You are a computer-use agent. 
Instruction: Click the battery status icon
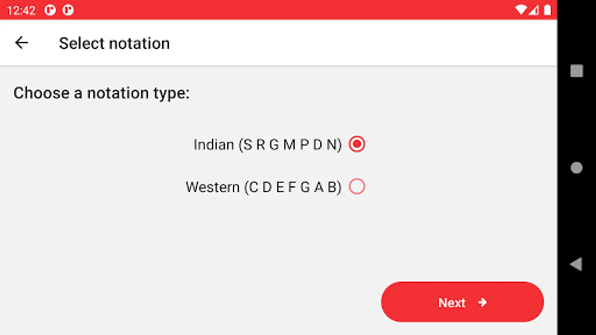coord(547,10)
